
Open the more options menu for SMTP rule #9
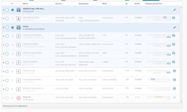[x=174, y=80]
